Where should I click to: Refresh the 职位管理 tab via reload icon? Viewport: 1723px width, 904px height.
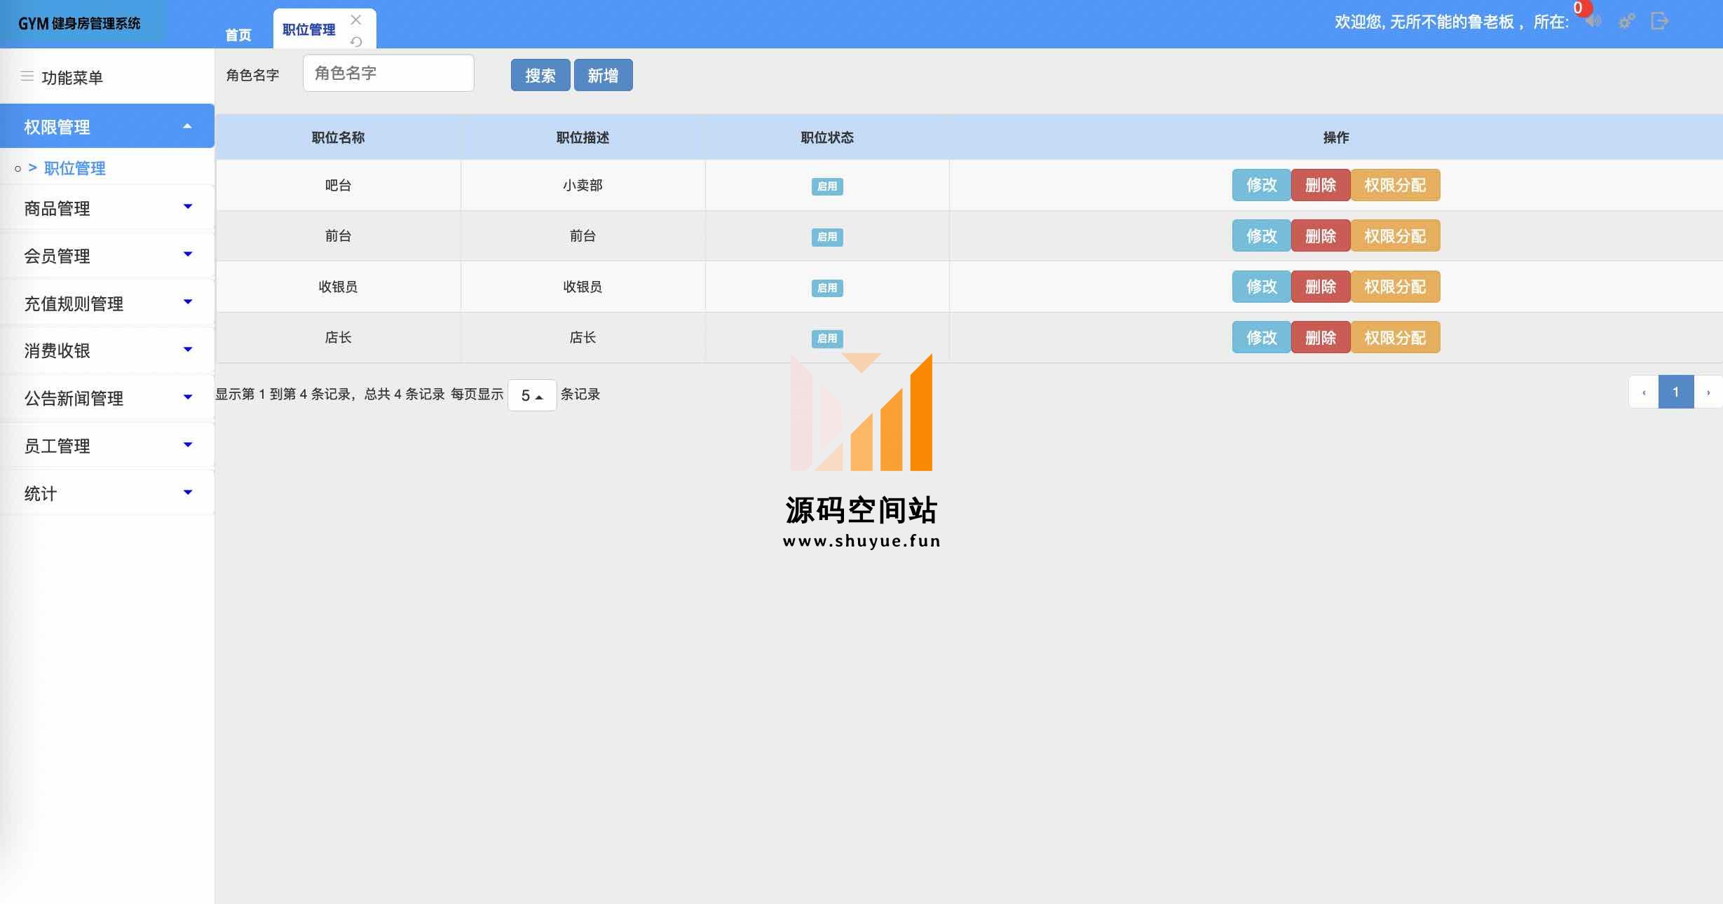(x=356, y=41)
